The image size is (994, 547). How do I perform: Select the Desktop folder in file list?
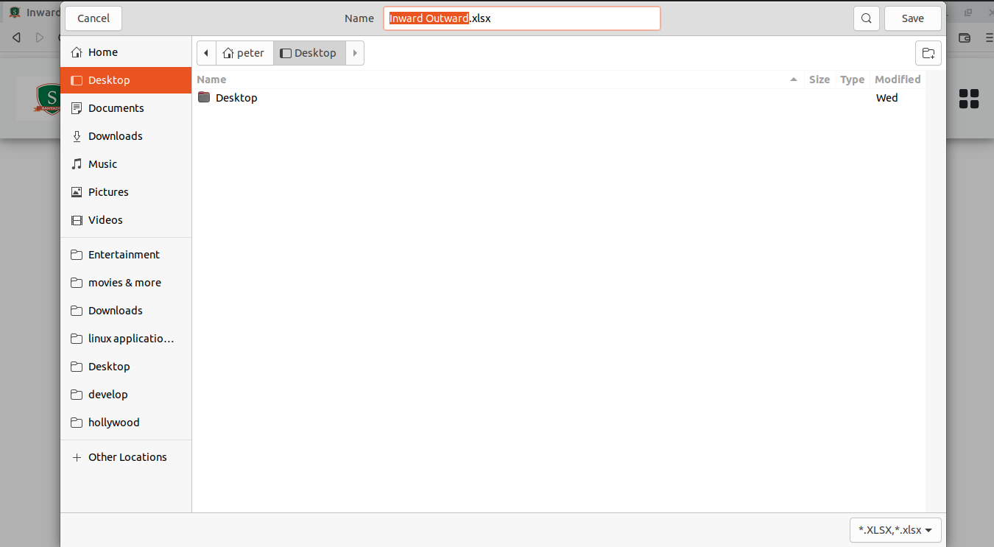236,98
